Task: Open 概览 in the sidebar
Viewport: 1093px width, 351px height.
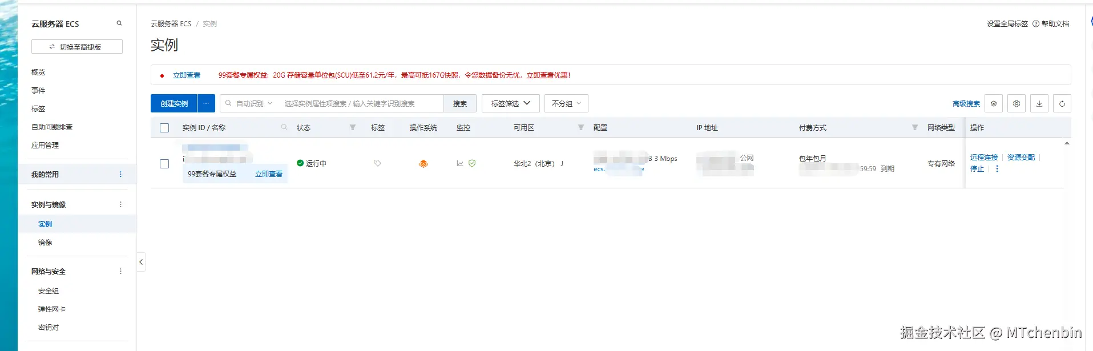Action: 38,72
